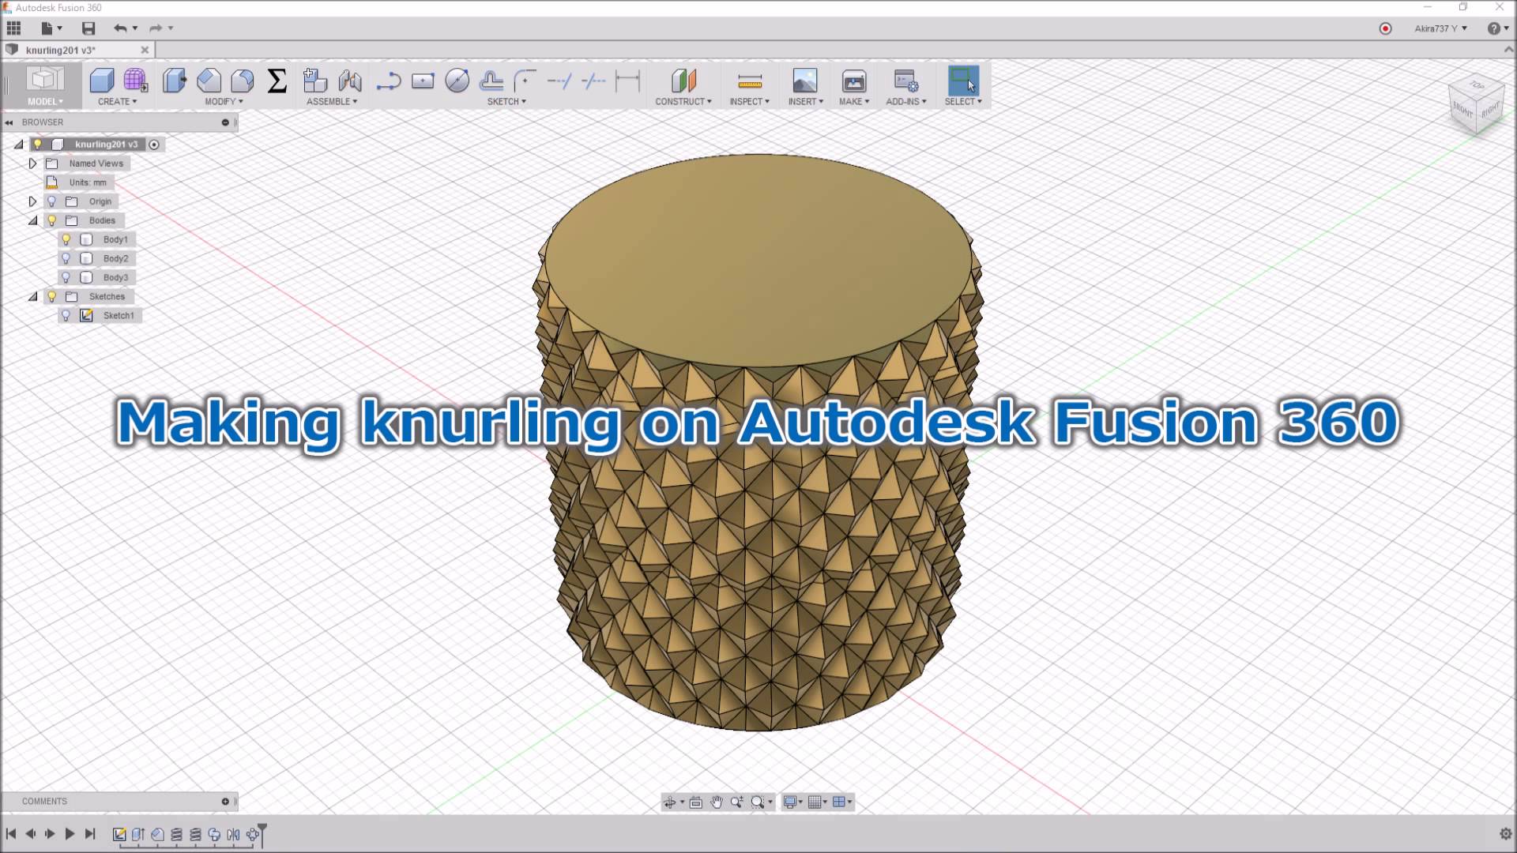Play the timeline

click(x=70, y=834)
